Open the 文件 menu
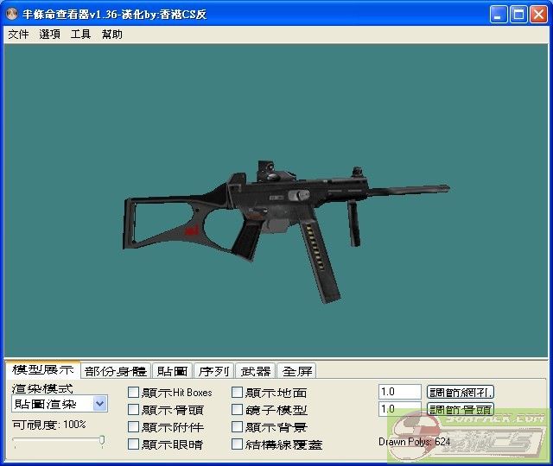 click(18, 35)
